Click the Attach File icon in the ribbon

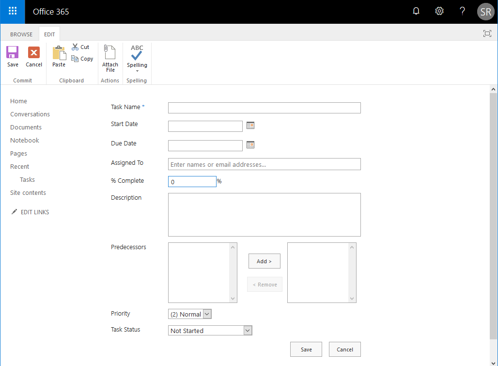[110, 56]
